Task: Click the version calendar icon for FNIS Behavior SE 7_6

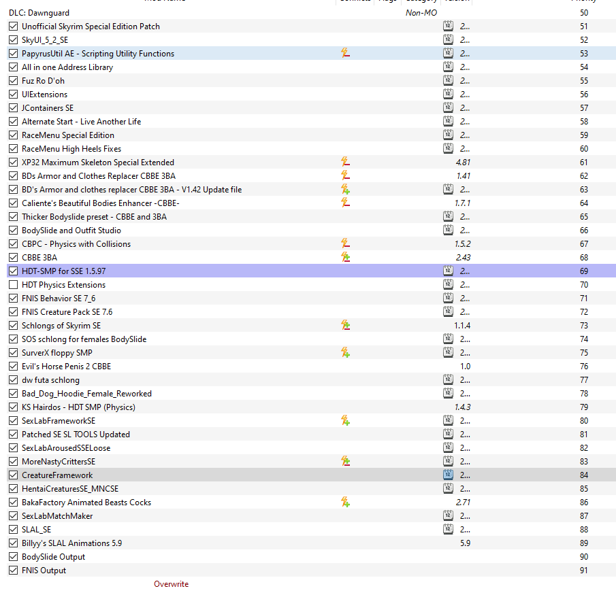Action: click(x=448, y=298)
